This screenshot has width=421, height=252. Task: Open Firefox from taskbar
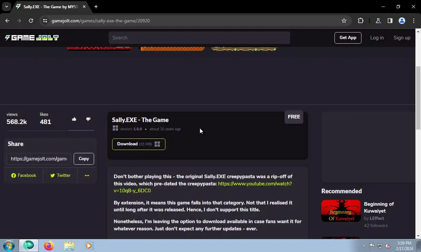click(49, 245)
